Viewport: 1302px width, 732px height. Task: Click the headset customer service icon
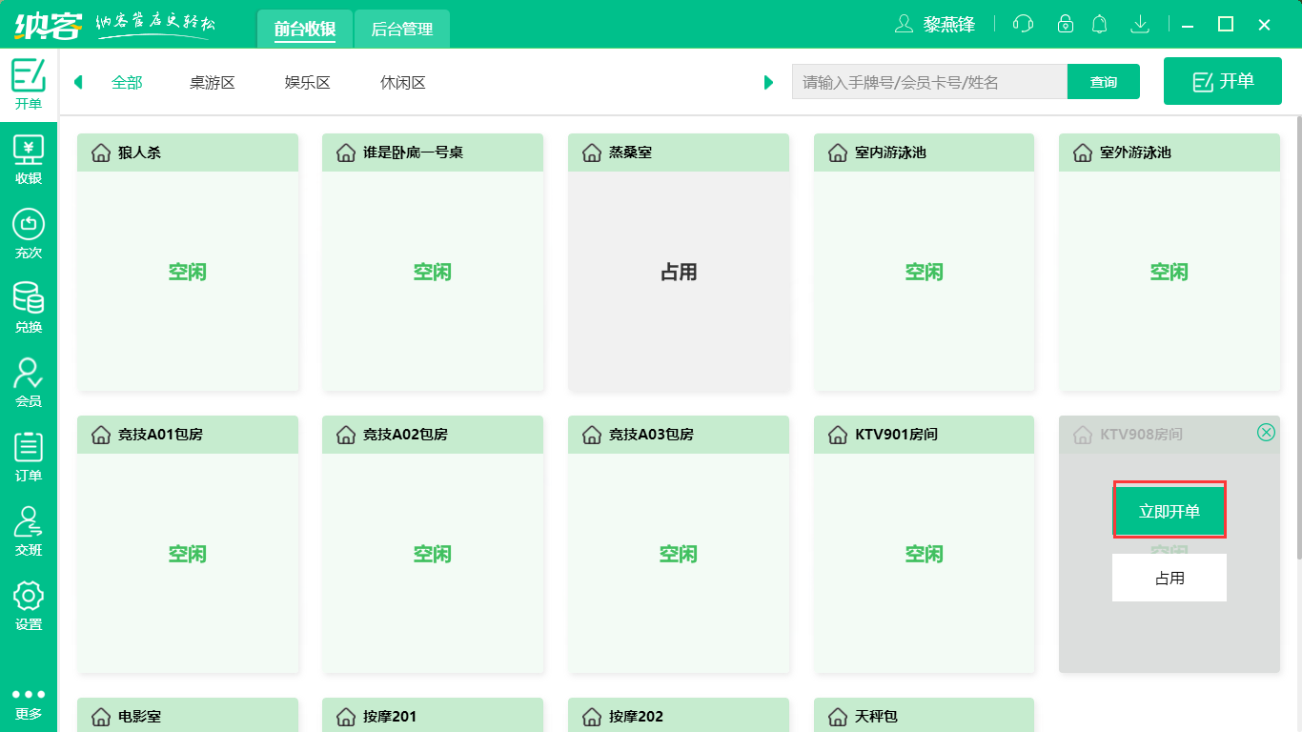tap(1023, 24)
